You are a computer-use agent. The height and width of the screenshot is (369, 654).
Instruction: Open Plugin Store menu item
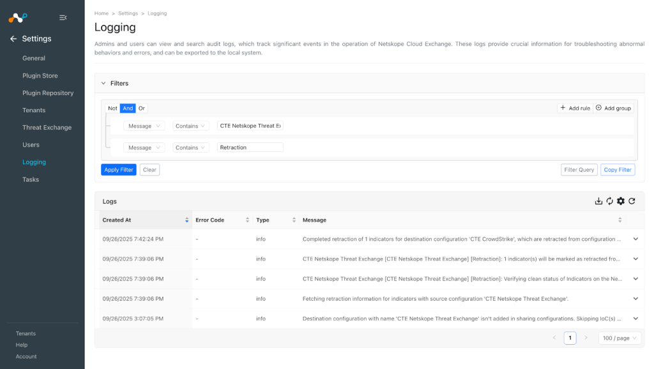click(x=40, y=76)
